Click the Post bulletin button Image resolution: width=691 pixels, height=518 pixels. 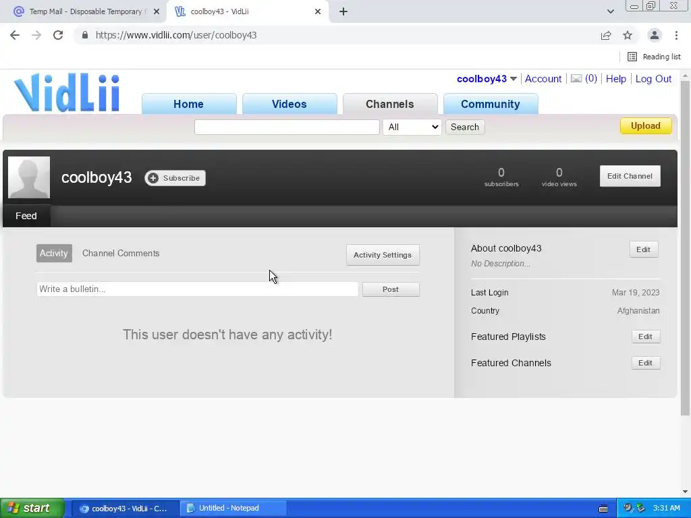point(391,289)
